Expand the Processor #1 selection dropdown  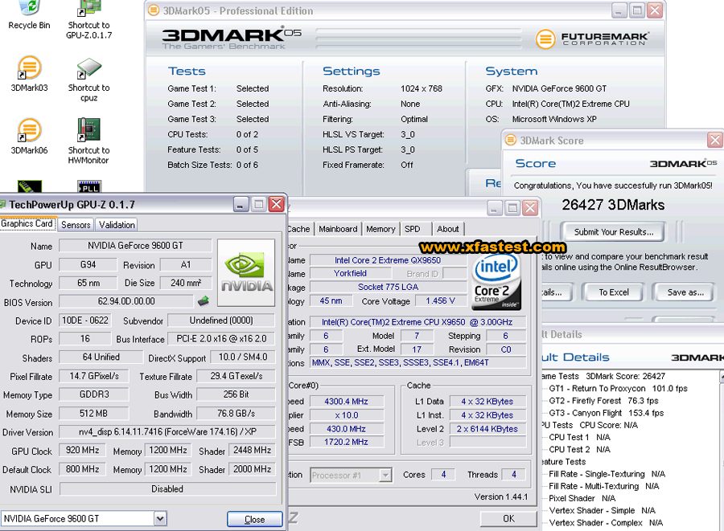[x=385, y=475]
